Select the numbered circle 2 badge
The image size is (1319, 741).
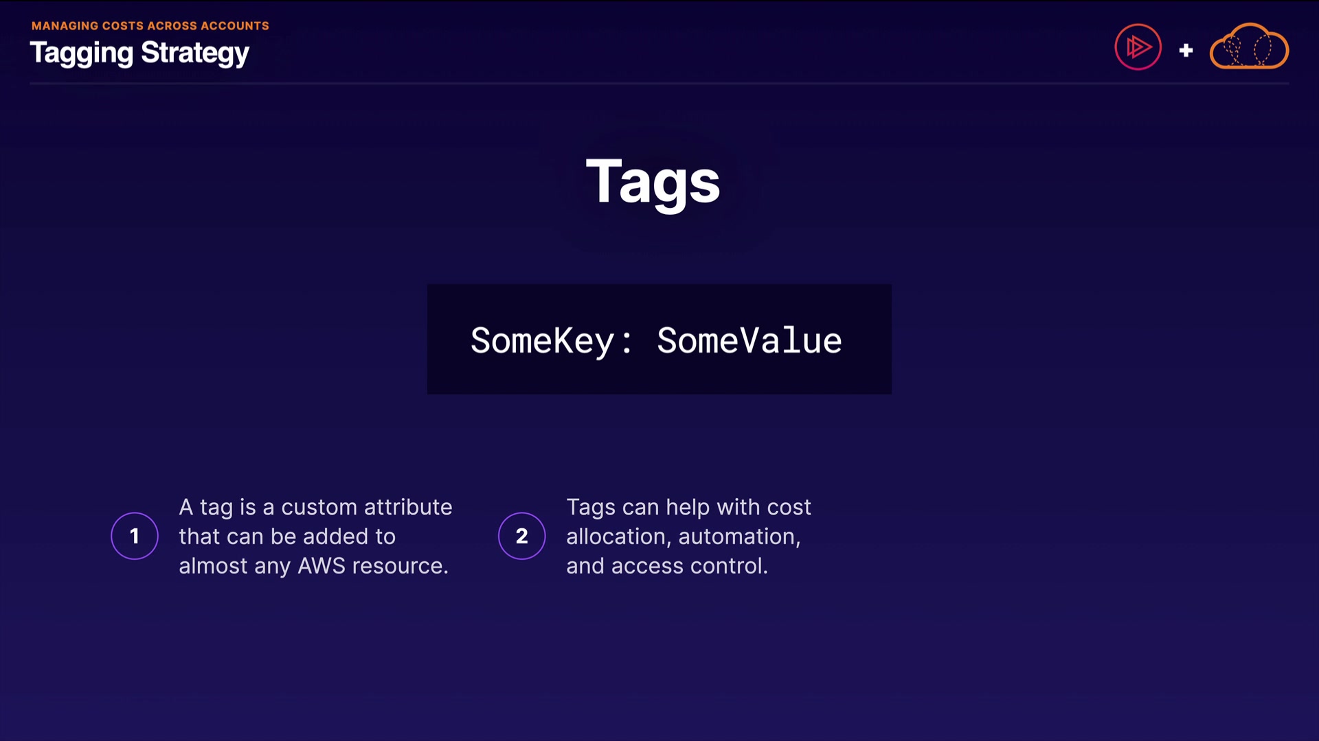click(x=522, y=536)
